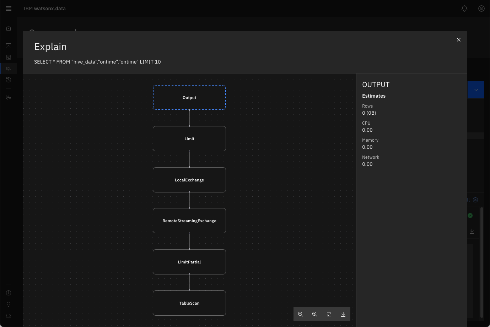Select the RemoteStreamingExchange node
This screenshot has width=490, height=327.
point(189,221)
